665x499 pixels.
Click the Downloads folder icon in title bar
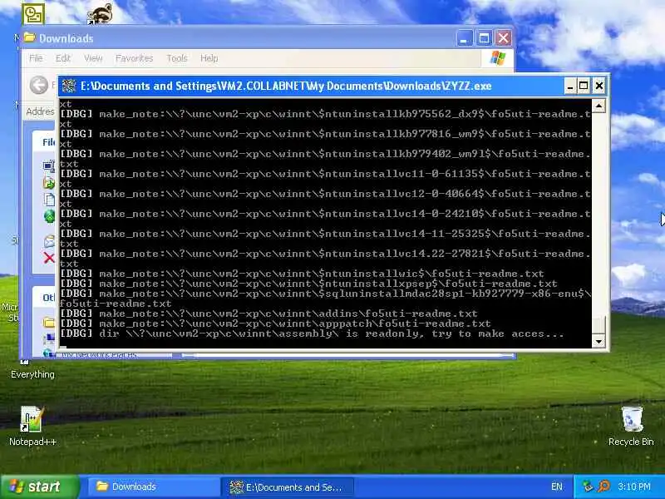29,37
